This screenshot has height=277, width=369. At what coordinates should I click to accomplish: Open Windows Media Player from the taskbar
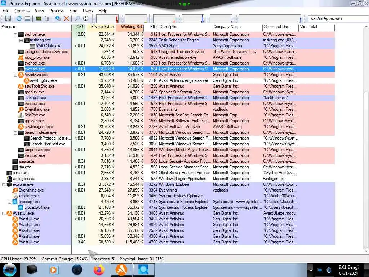[54, 270]
